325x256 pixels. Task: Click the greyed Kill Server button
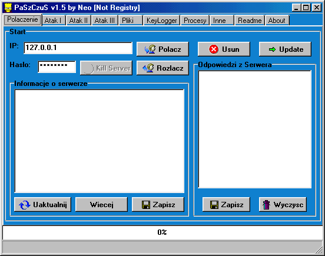[106, 68]
